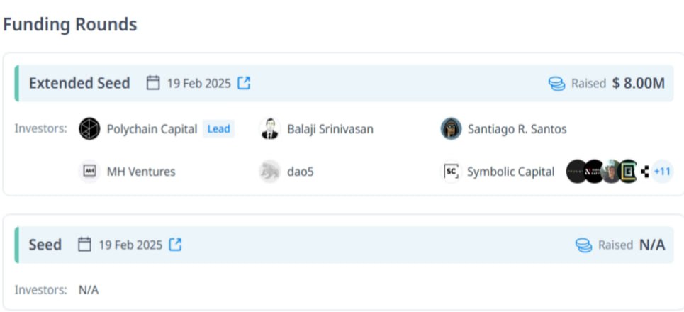Click the Seed round title
The height and width of the screenshot is (312, 684).
pyautogui.click(x=45, y=245)
